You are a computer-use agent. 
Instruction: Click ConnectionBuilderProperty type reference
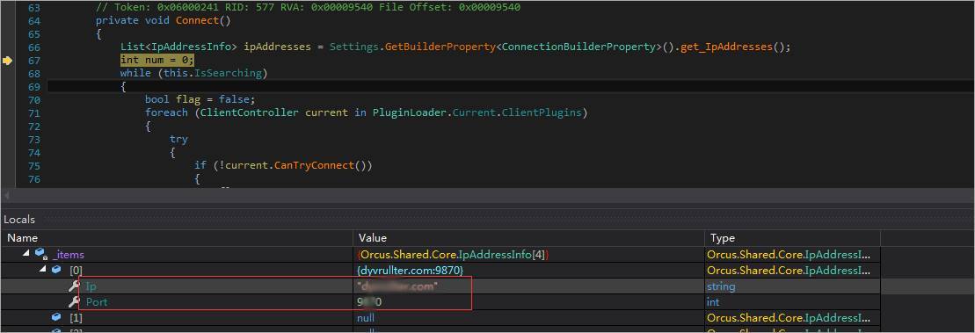point(578,47)
